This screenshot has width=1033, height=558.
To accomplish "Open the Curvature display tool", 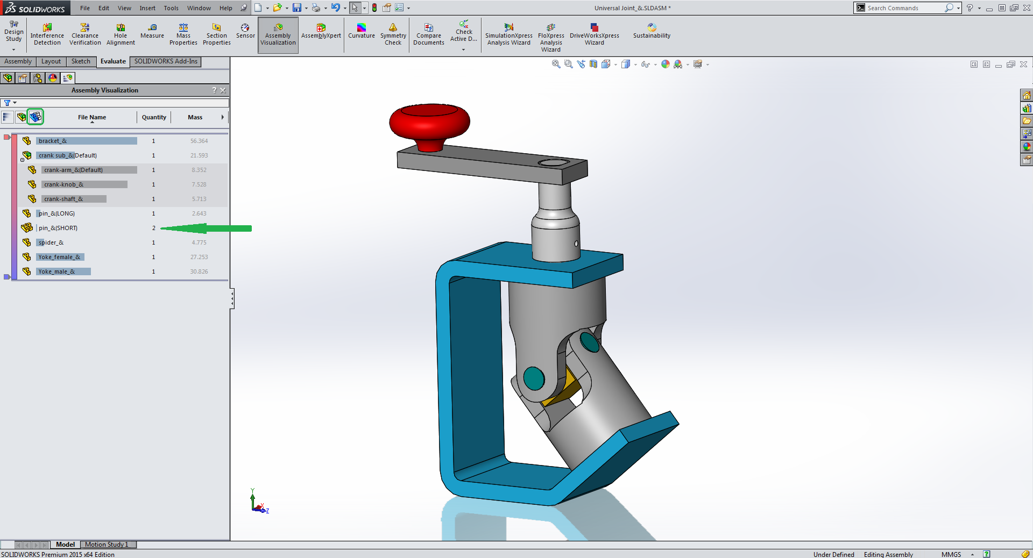I will click(361, 31).
